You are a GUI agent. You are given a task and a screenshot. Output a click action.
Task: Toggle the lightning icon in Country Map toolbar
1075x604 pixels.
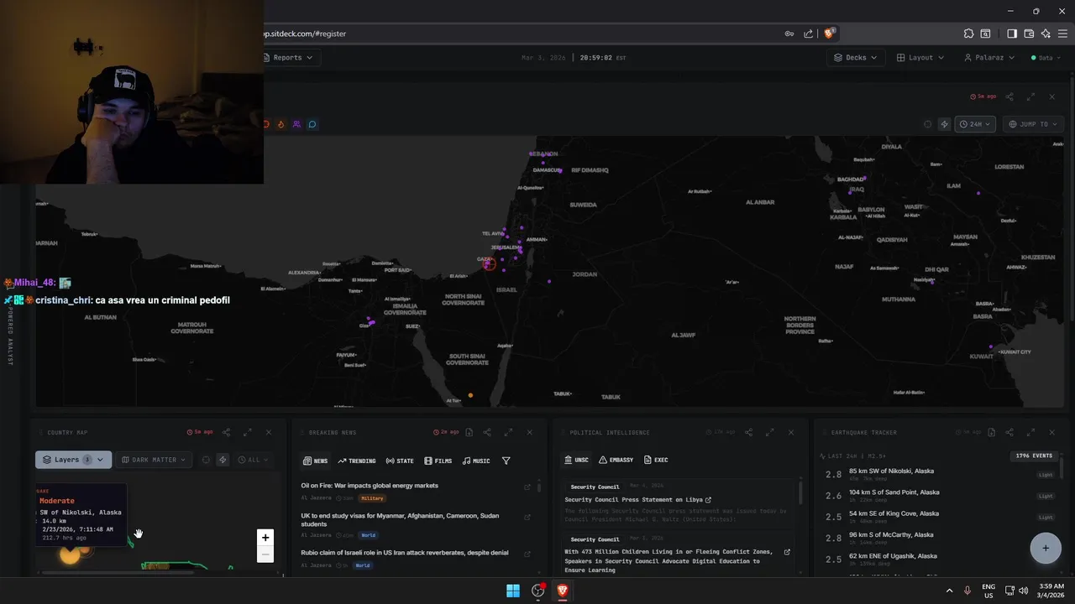(223, 460)
